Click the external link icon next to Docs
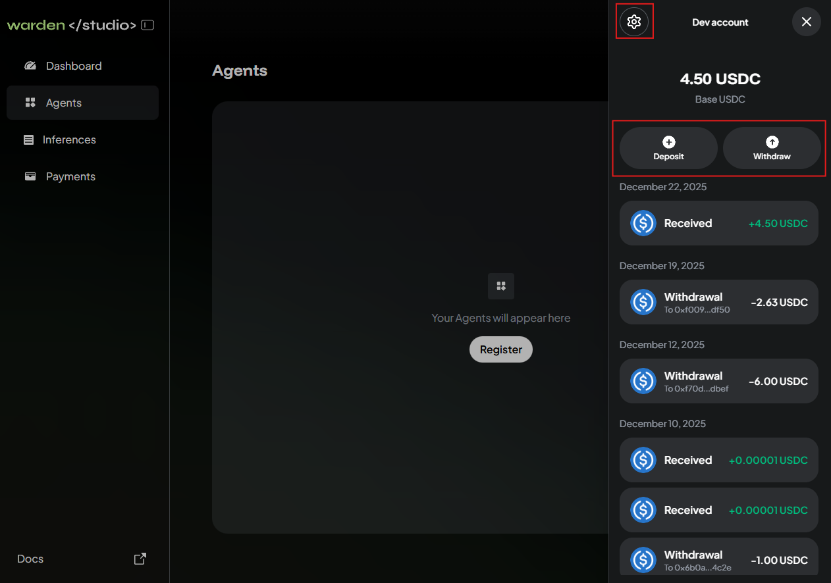The width and height of the screenshot is (831, 583). point(140,558)
